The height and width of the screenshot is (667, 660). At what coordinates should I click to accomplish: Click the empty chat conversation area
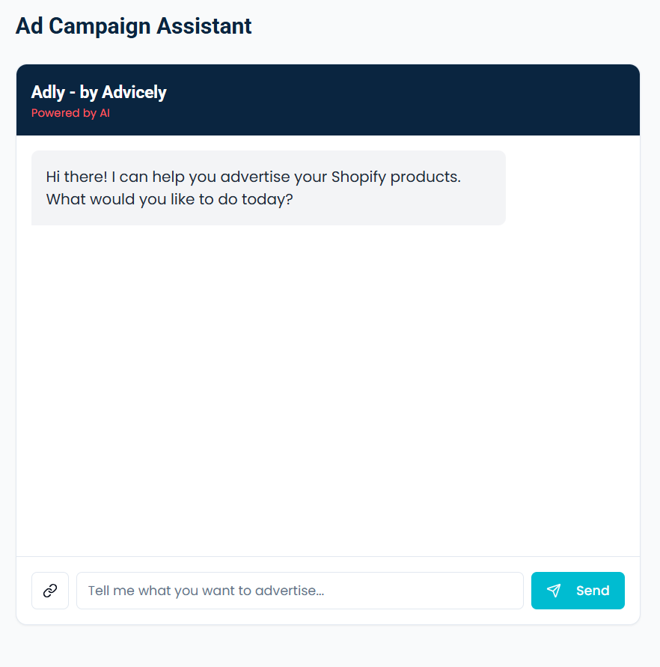[328, 389]
